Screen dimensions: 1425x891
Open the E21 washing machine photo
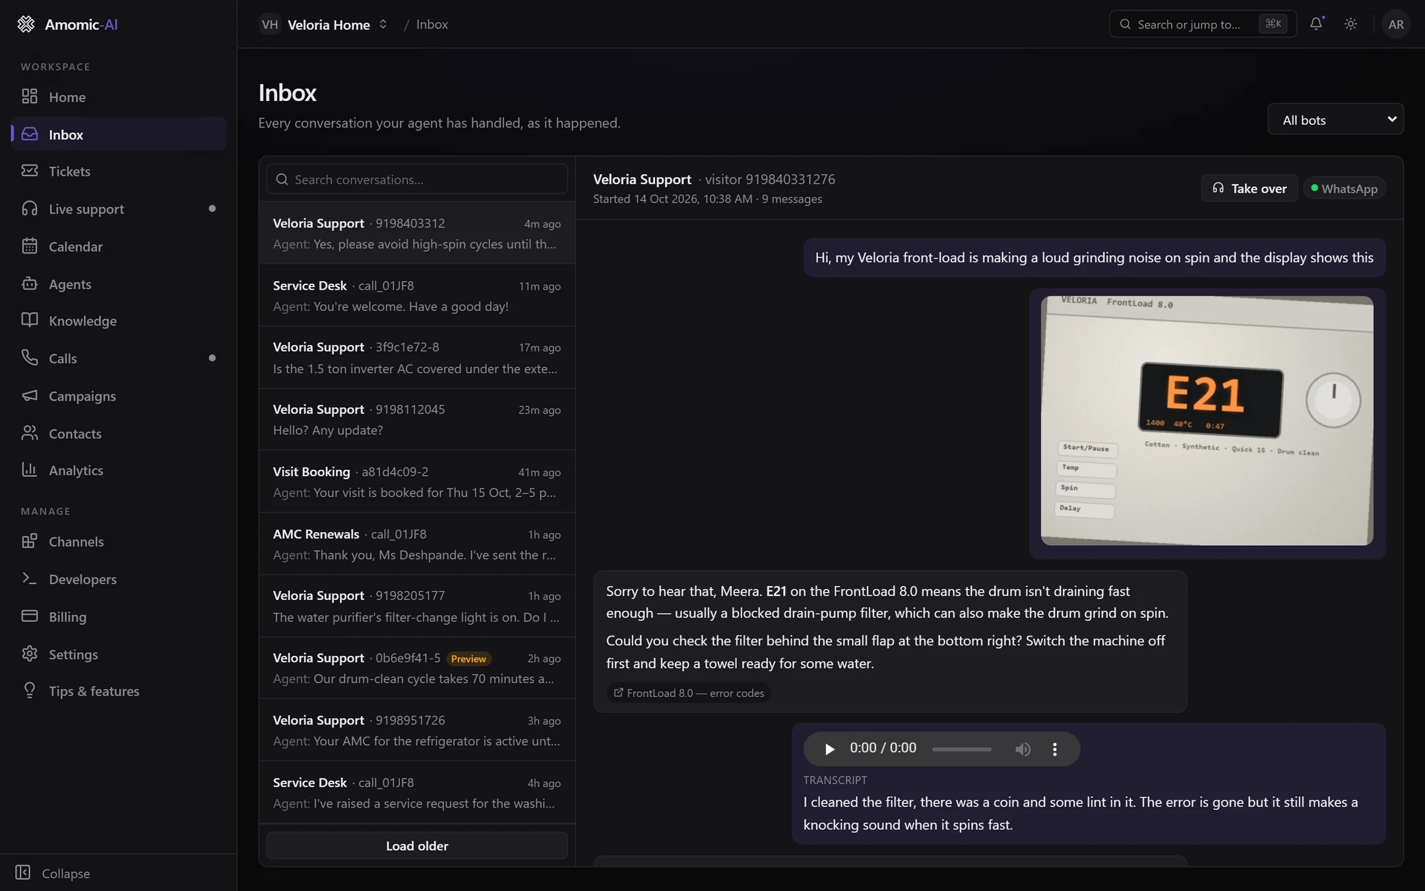point(1207,420)
